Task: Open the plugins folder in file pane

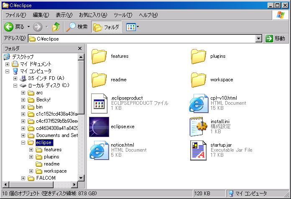Action: 199,57
